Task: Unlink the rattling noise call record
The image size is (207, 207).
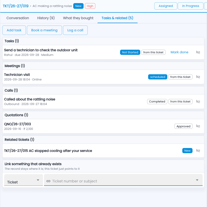Action: 198,101
